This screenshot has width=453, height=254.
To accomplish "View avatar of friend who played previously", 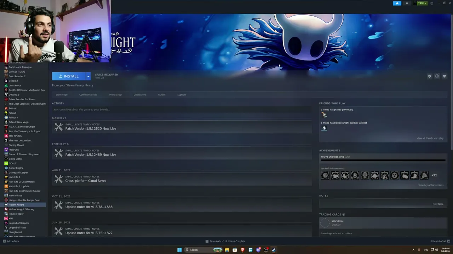I will point(324,115).
